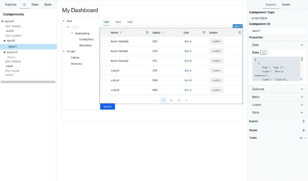The width and height of the screenshot is (308, 181).
Task: Go to next table page arrow
Action: pos(186,101)
